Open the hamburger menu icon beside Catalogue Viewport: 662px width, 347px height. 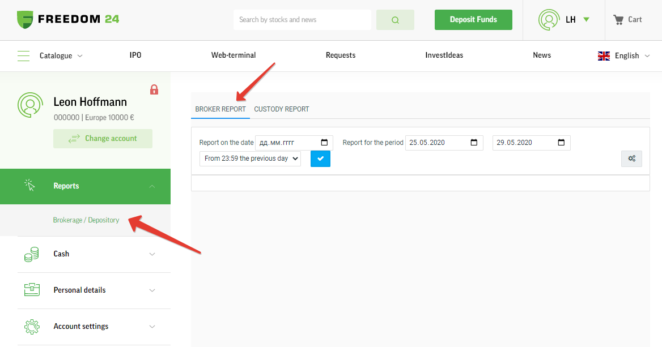pyautogui.click(x=24, y=55)
